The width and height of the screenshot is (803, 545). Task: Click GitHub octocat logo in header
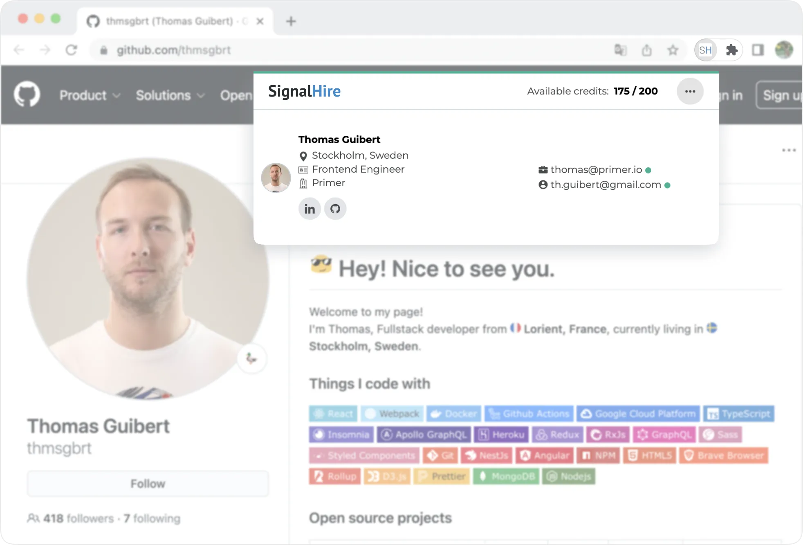(x=27, y=95)
